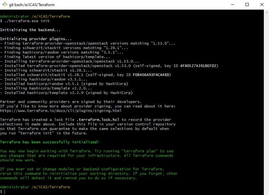
Task: Click the openstack key ID 4F80527A391BEFD2
Action: (x=198, y=66)
